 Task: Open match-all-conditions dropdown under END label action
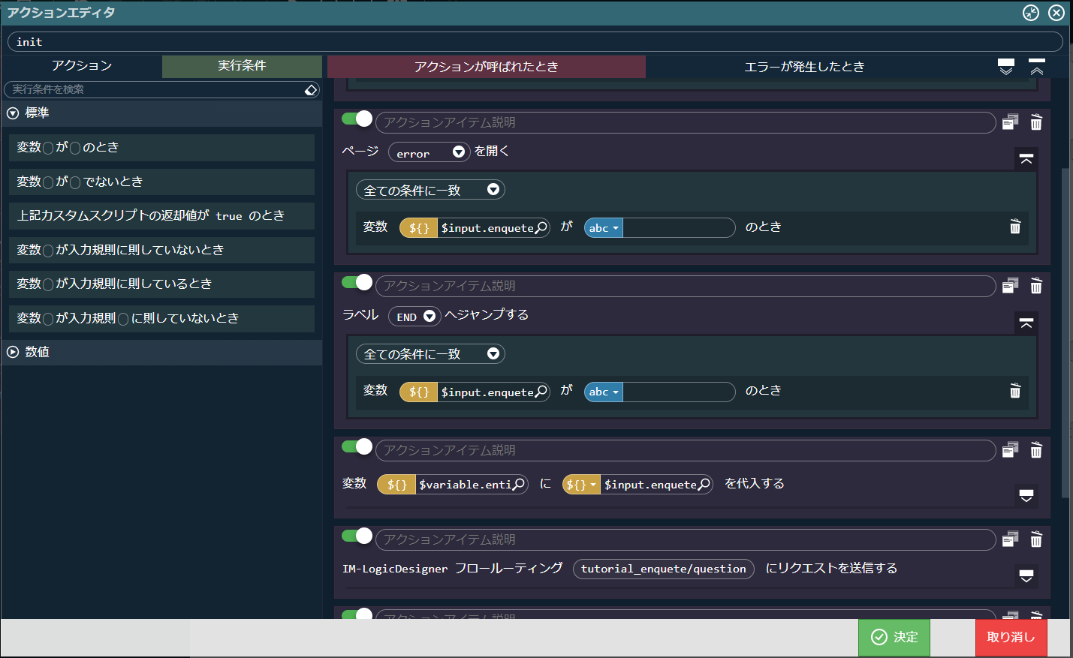430,353
